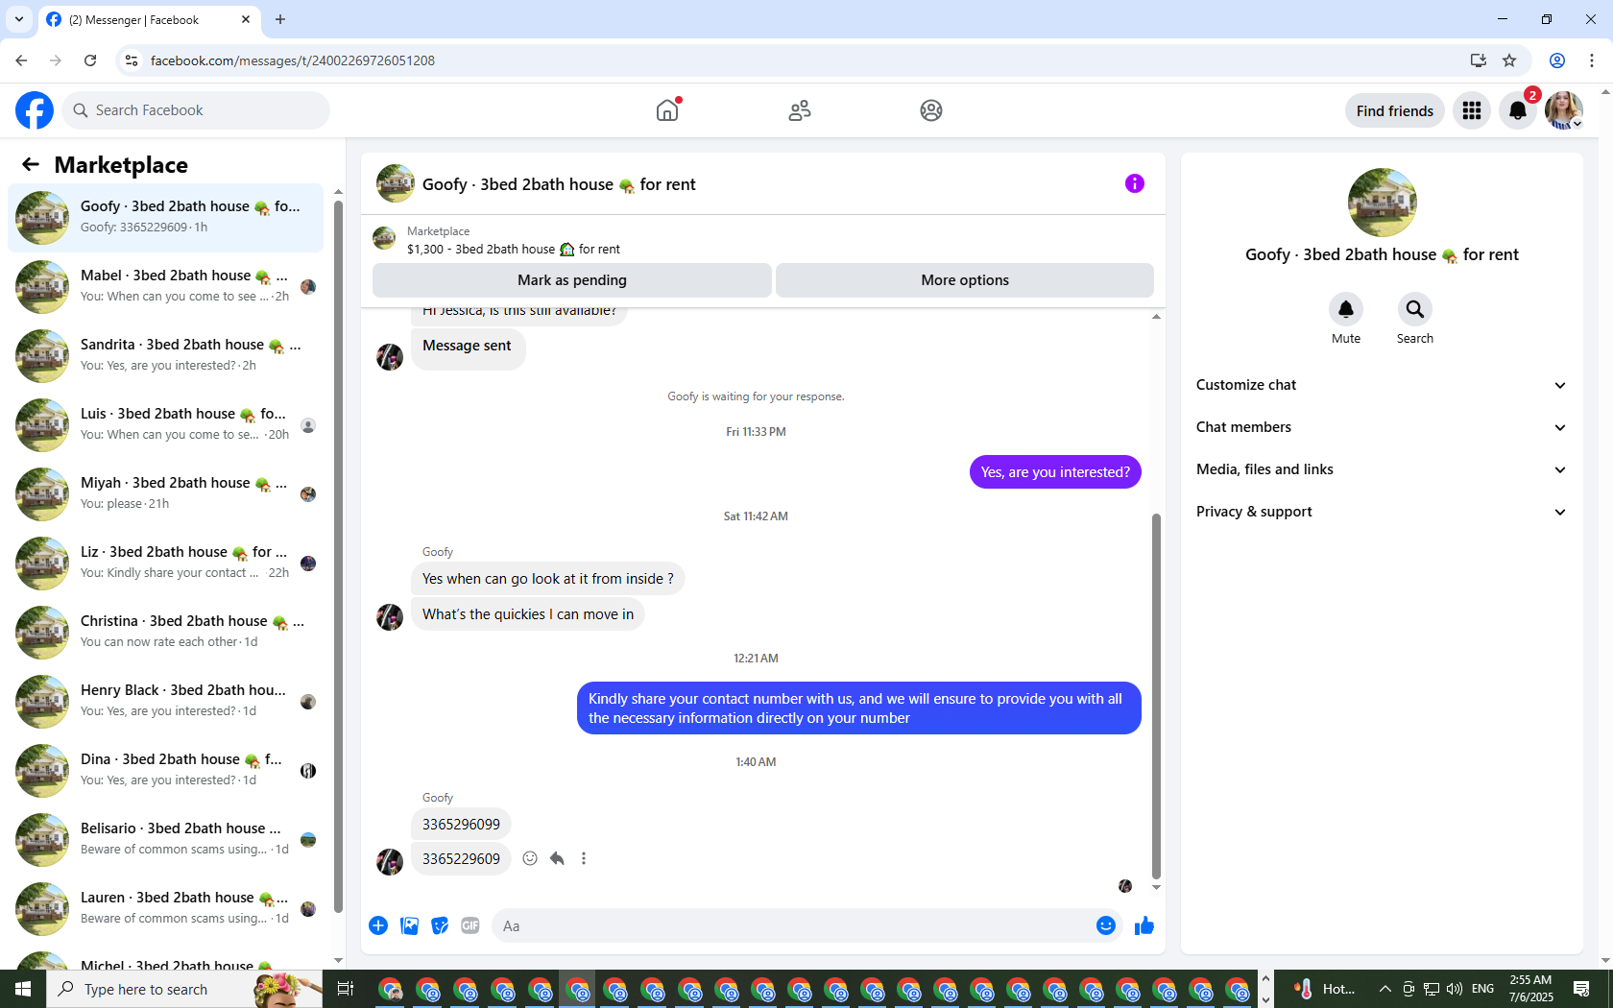Open Sandrita conversation
The width and height of the screenshot is (1613, 1008).
coord(166,355)
